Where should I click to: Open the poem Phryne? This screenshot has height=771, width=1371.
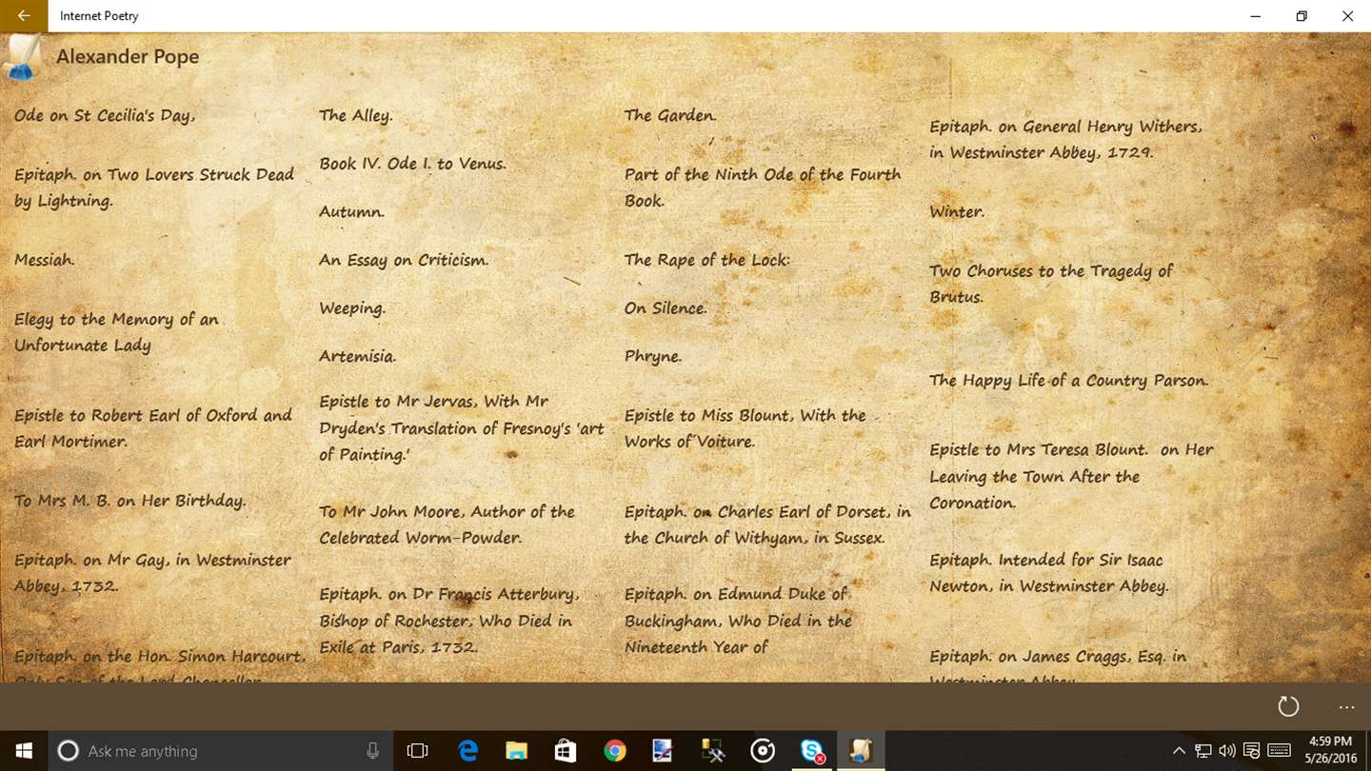[653, 356]
